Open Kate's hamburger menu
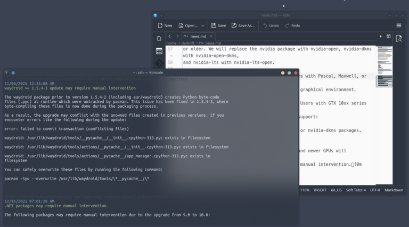The width and height of the screenshot is (409, 227). tap(398, 25)
